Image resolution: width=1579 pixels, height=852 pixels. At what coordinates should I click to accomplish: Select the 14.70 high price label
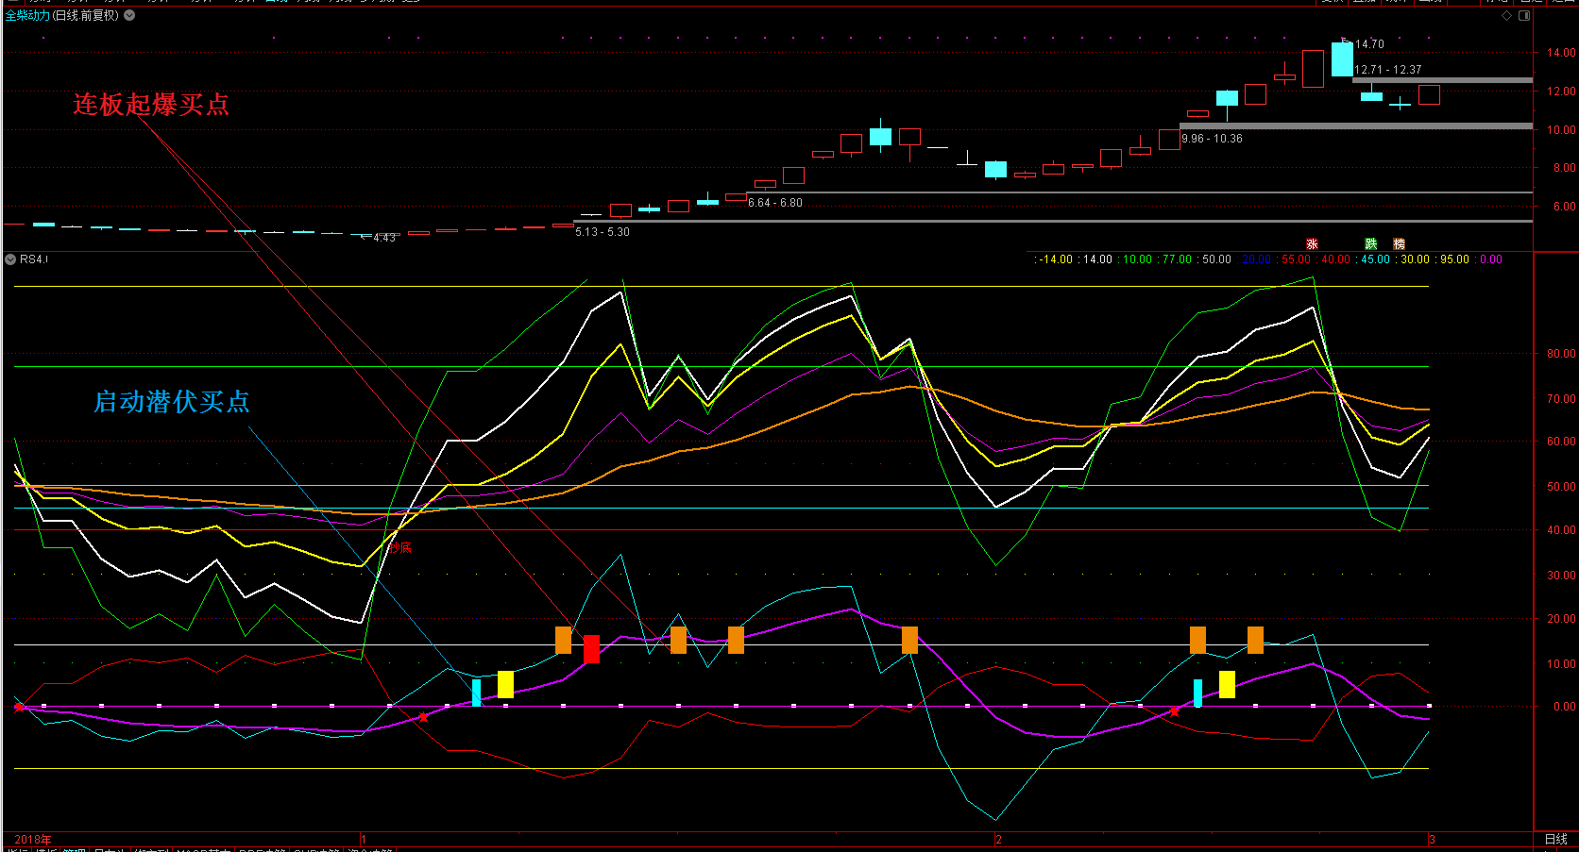(x=1369, y=44)
